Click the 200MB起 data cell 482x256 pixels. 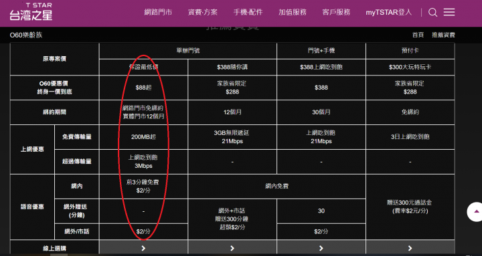pyautogui.click(x=143, y=137)
